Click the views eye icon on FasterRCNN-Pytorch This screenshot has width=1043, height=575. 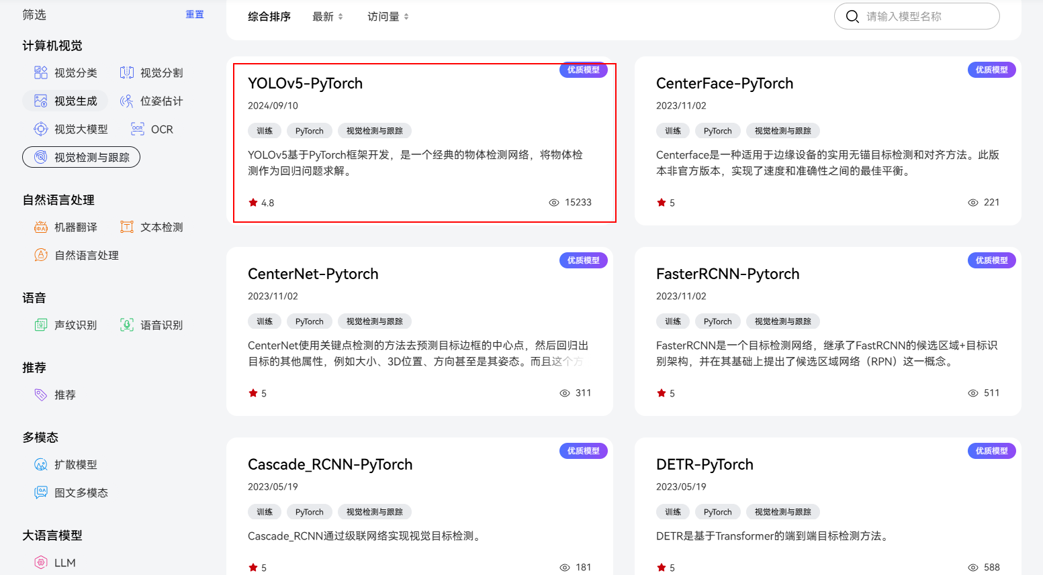pos(973,393)
